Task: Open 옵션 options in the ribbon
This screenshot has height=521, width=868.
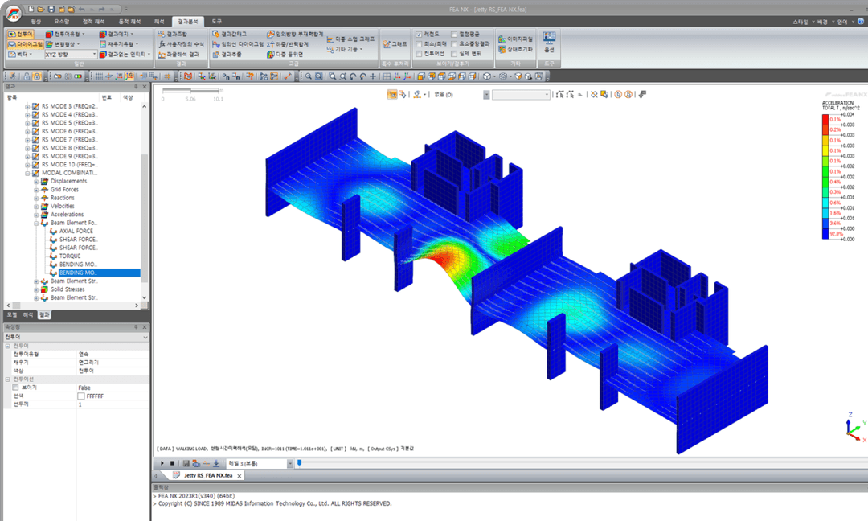Action: click(549, 43)
